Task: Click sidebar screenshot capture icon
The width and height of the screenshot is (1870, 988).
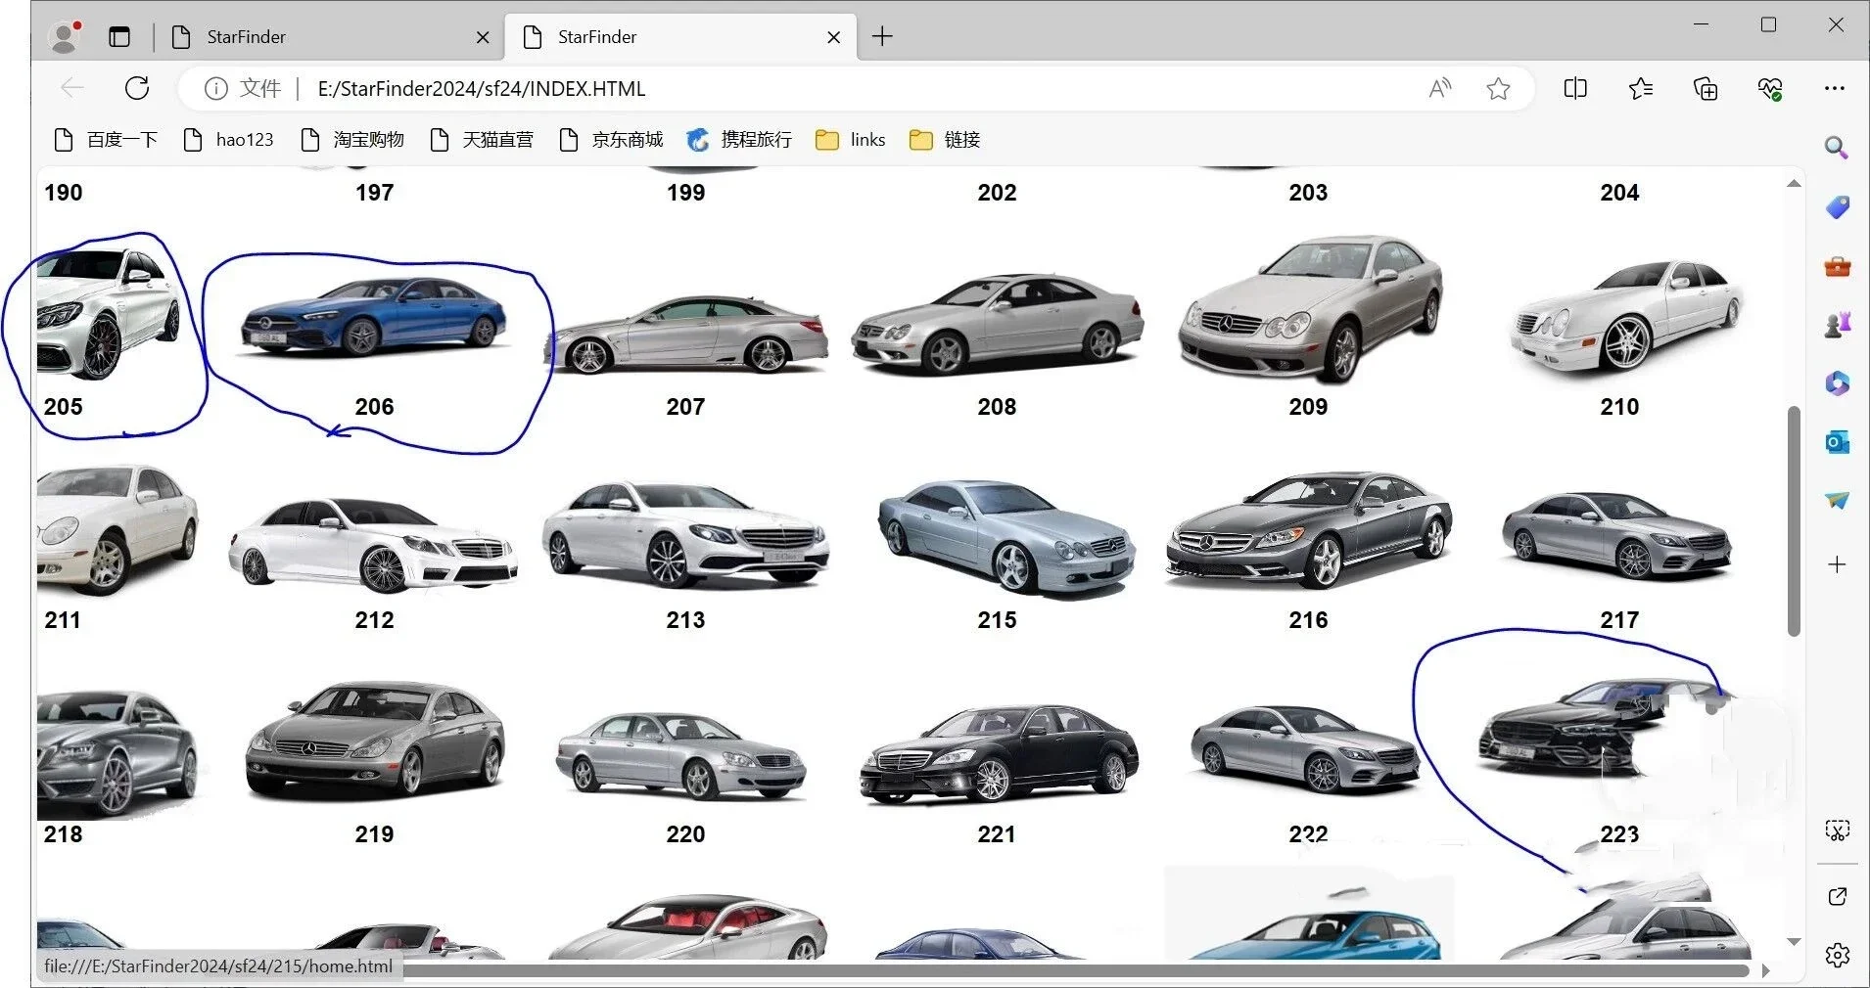Action: point(1837,831)
